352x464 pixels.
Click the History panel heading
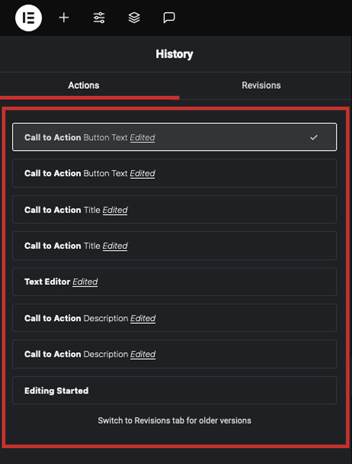(x=174, y=54)
